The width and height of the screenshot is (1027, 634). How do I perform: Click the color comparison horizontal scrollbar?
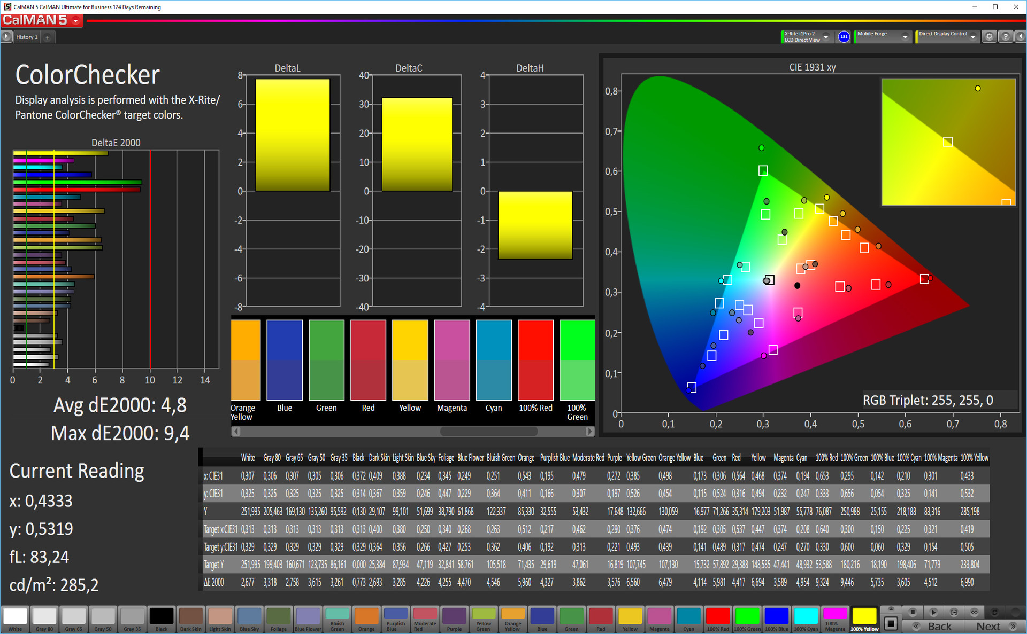pos(488,431)
